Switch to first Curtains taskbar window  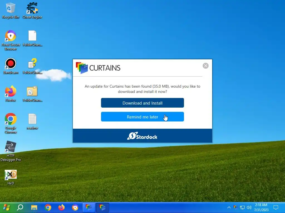click(89, 207)
